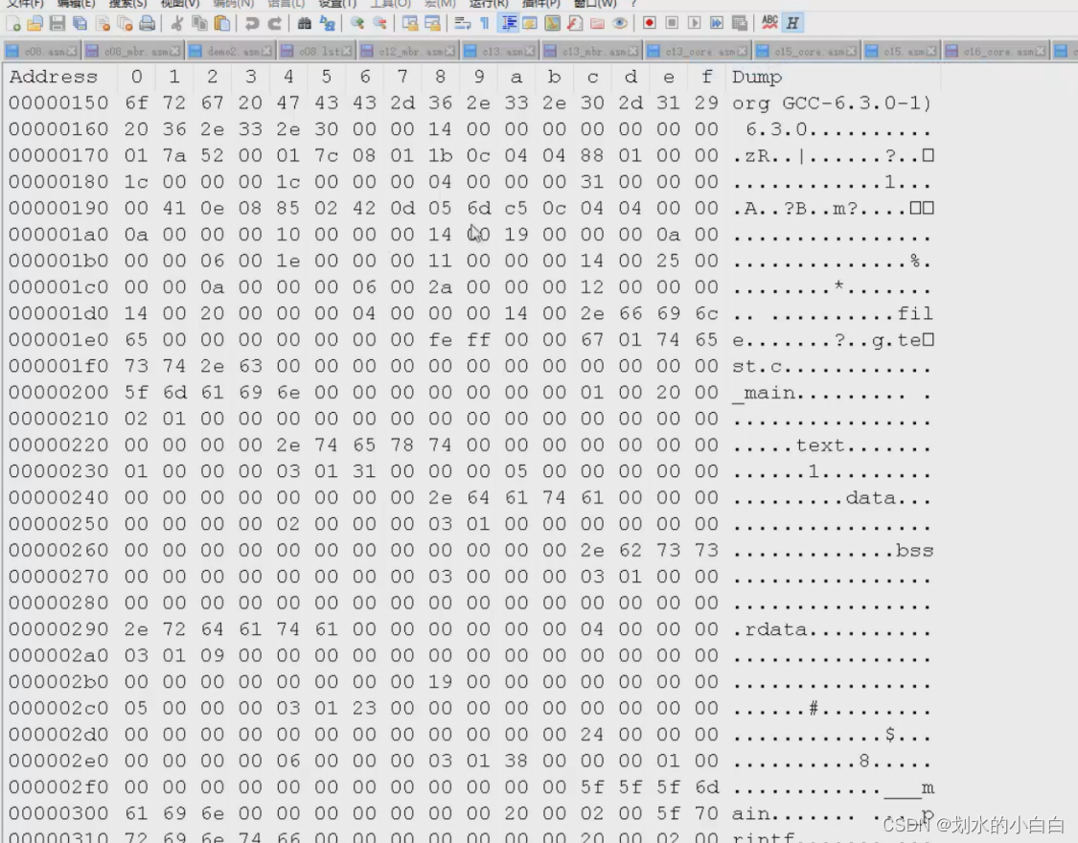Create a new file with the New icon
Image resolution: width=1078 pixels, height=843 pixels.
coord(13,23)
